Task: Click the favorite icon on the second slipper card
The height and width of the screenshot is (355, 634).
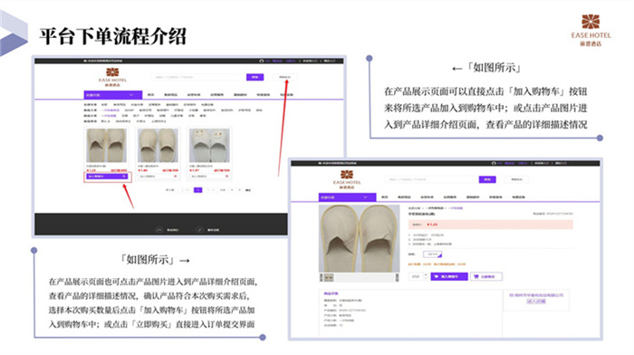Action: [x=176, y=177]
